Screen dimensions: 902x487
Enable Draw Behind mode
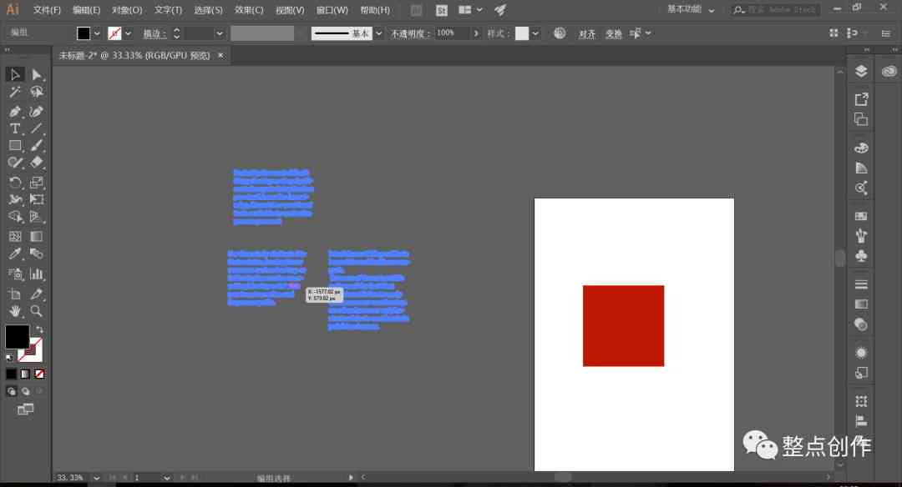click(x=25, y=391)
